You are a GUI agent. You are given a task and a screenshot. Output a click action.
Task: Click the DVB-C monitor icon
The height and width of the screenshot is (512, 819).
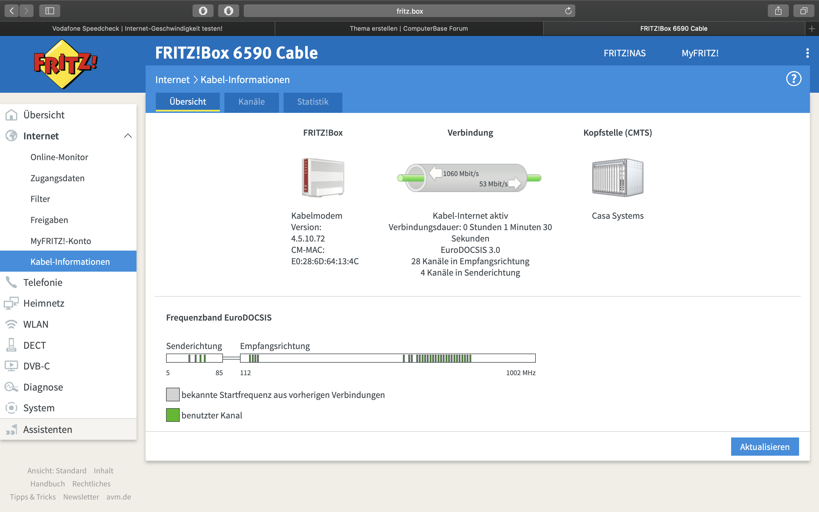pos(11,366)
